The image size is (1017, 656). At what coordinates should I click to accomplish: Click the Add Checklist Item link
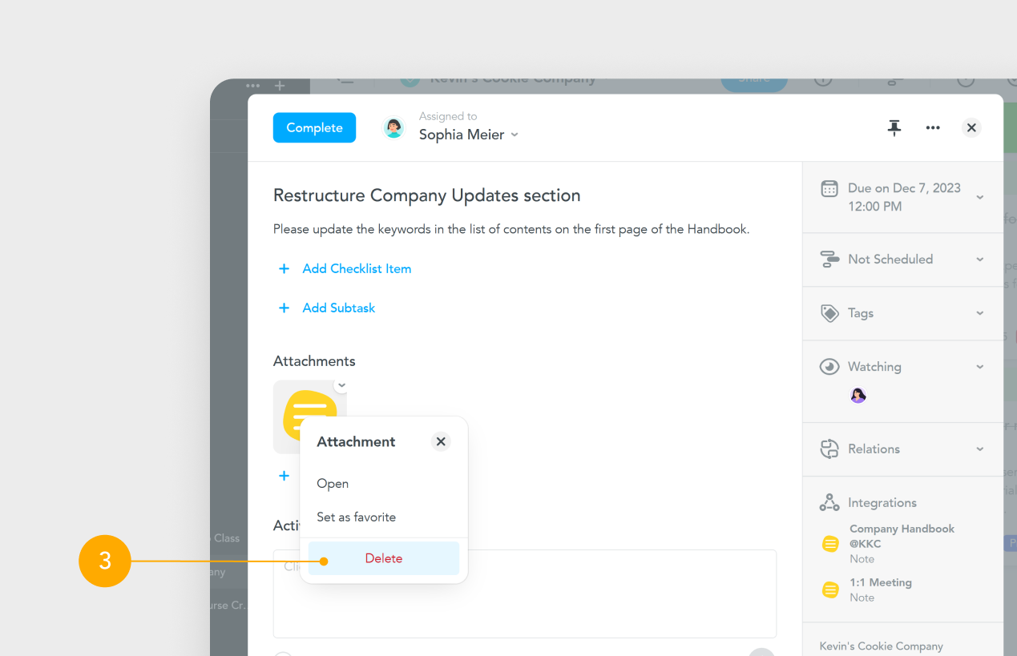[x=356, y=268]
